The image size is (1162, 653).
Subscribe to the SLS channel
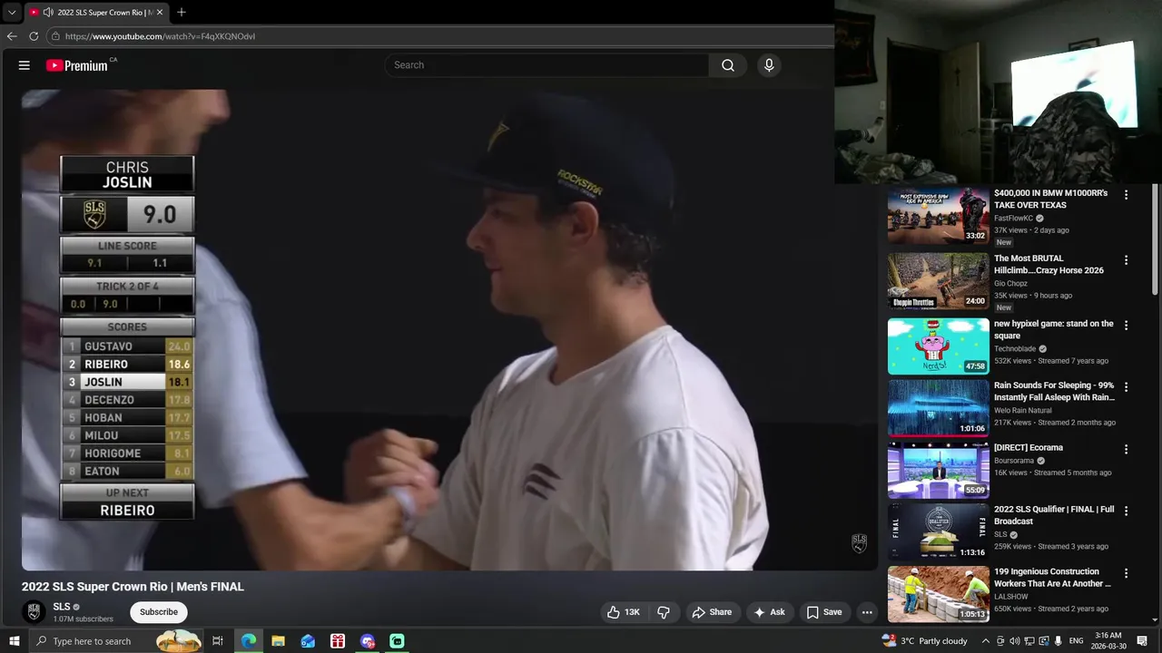click(159, 612)
